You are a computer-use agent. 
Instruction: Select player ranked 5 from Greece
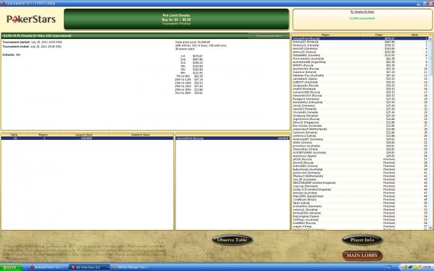click(360, 52)
